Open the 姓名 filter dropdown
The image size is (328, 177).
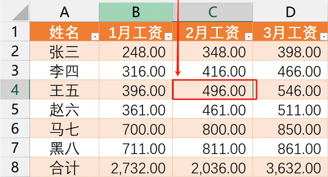point(95,37)
